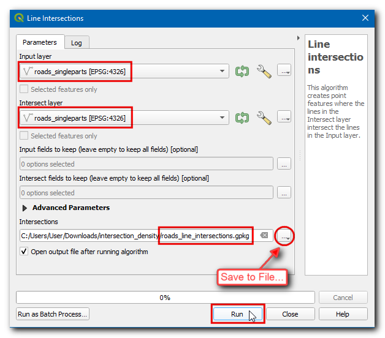Screen dimensions: 385x338
Task: Open Input layer advanced options wrench
Action: tap(264, 71)
